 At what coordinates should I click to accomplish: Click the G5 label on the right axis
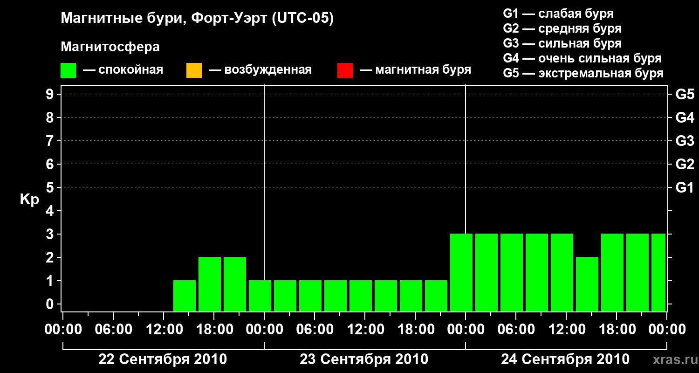[685, 94]
